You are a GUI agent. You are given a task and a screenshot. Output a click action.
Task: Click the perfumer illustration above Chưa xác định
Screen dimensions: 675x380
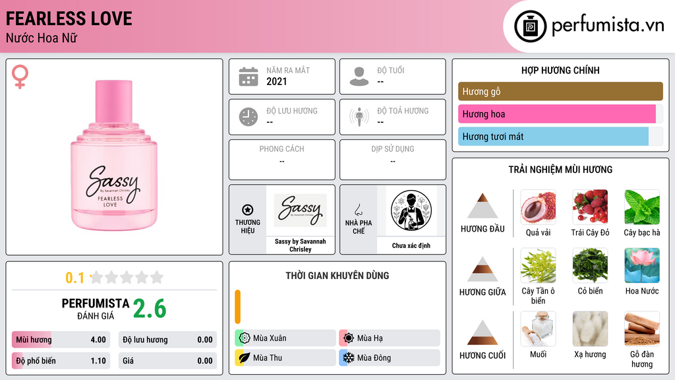coord(411,210)
